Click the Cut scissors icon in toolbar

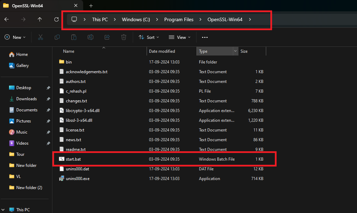coord(40,37)
